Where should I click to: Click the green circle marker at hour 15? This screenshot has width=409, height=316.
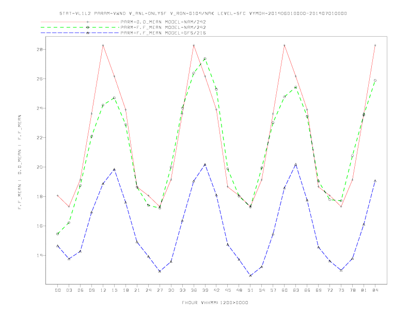coord(114,98)
